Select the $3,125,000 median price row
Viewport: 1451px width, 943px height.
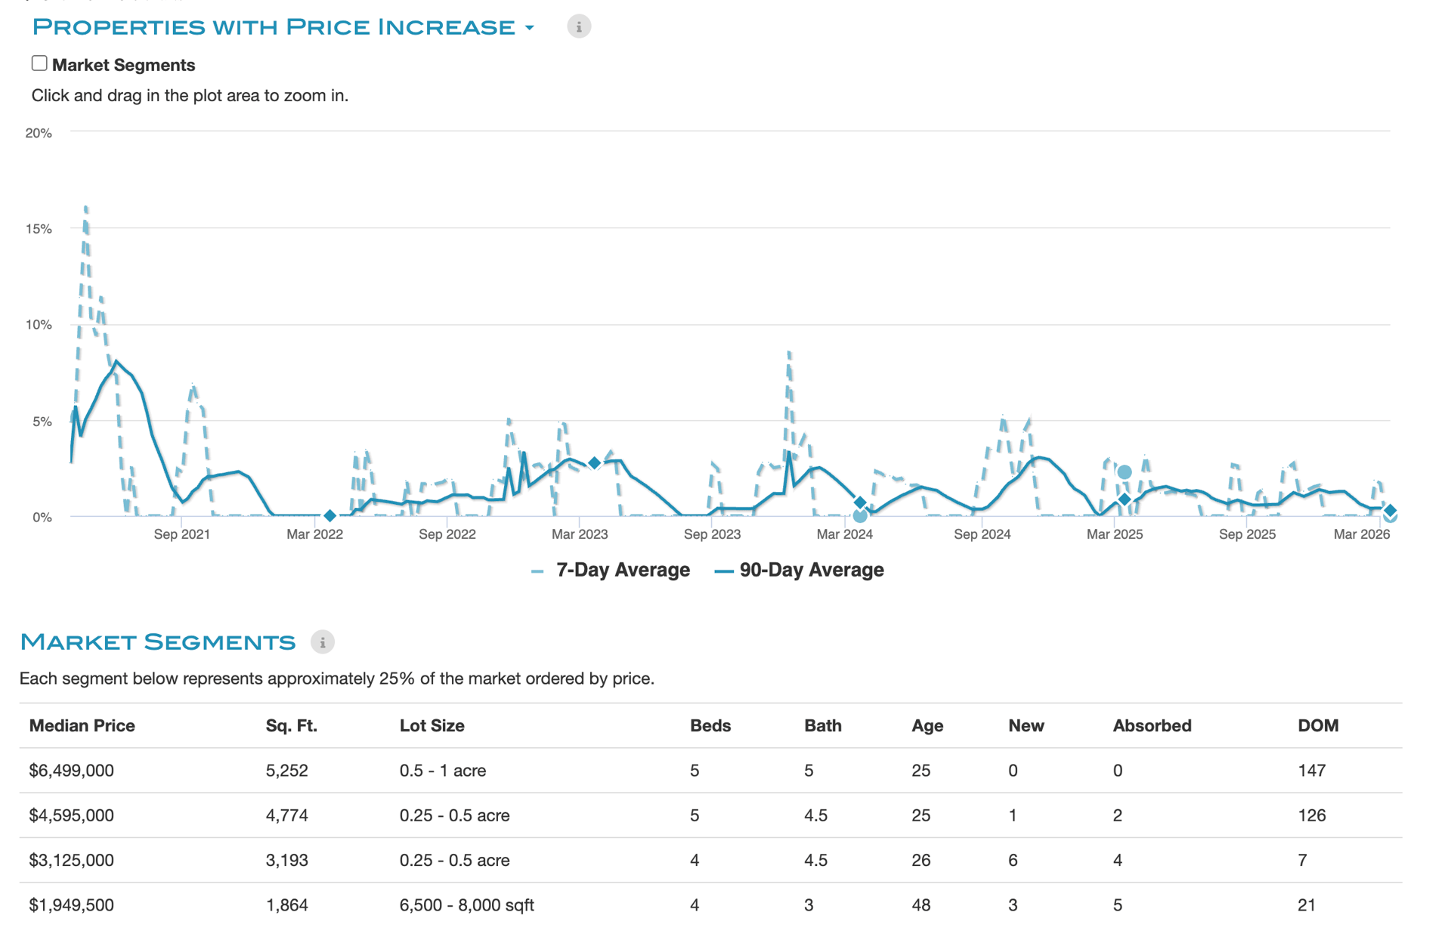click(72, 861)
